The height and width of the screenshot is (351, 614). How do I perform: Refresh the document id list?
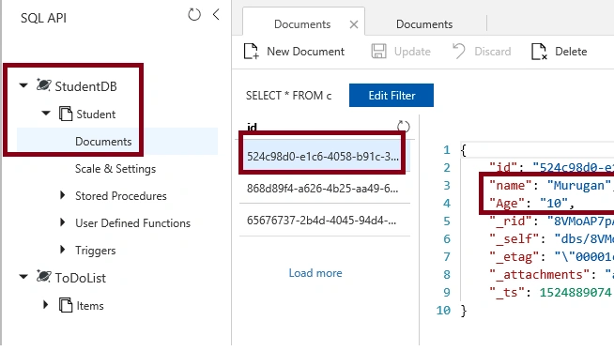[404, 127]
